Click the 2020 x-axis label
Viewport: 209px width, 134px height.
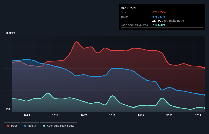pos(169,115)
